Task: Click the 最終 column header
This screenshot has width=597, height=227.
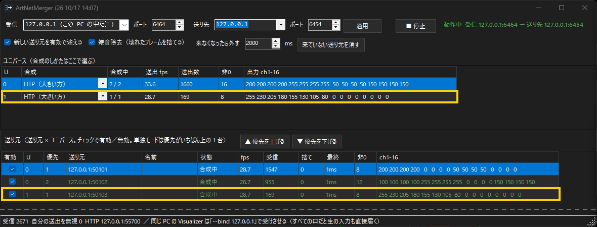Action: [338, 157]
